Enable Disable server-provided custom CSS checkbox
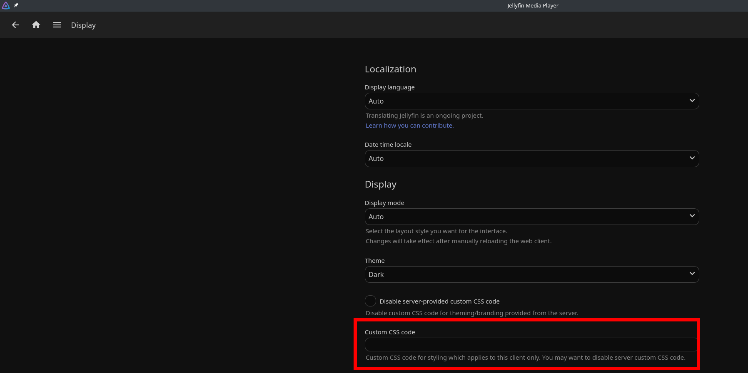The width and height of the screenshot is (748, 373). [x=370, y=301]
